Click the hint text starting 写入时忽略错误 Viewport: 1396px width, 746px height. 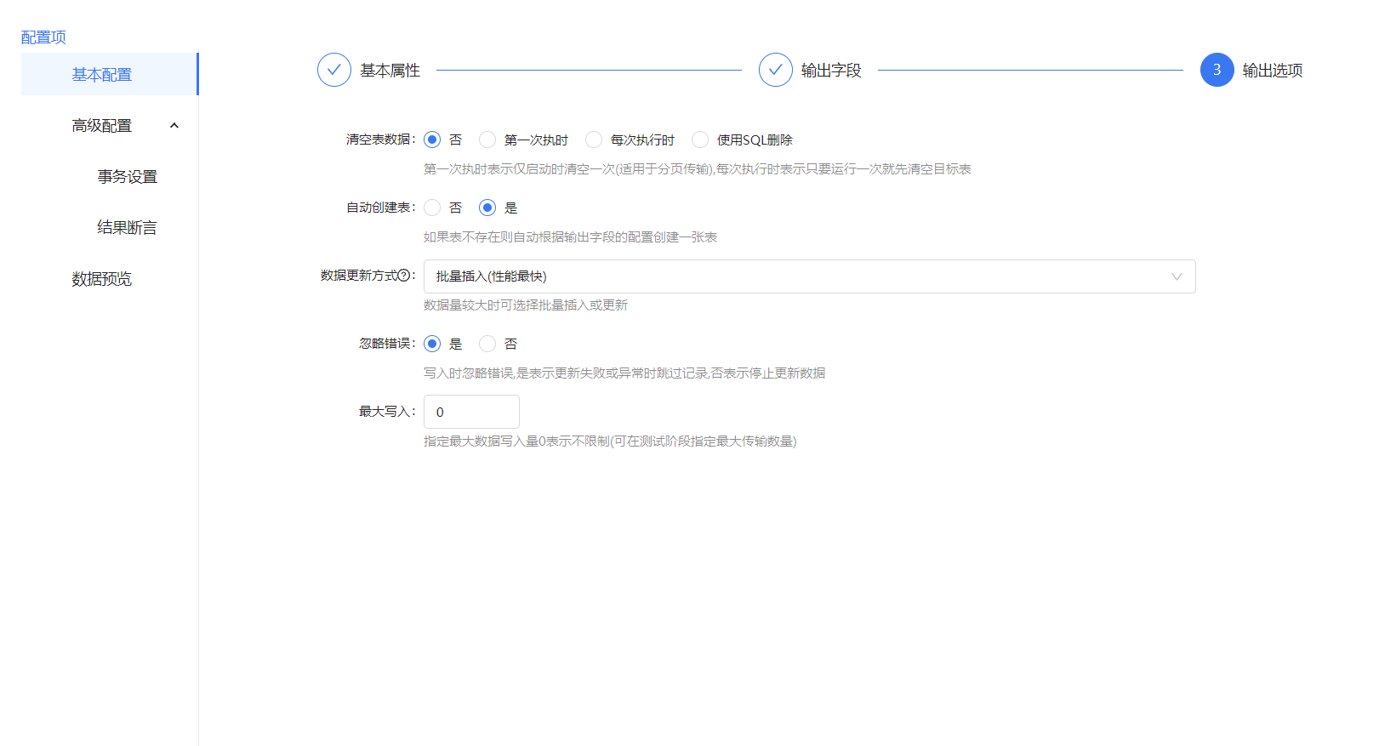point(625,373)
